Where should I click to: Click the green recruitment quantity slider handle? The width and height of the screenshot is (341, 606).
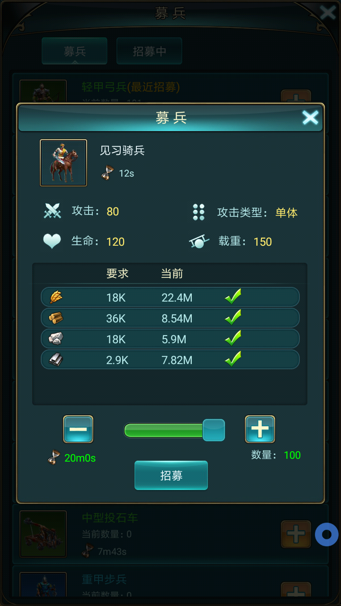(214, 430)
